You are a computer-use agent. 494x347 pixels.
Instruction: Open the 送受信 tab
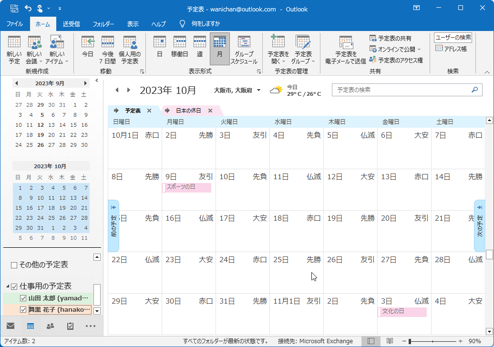pyautogui.click(x=71, y=24)
